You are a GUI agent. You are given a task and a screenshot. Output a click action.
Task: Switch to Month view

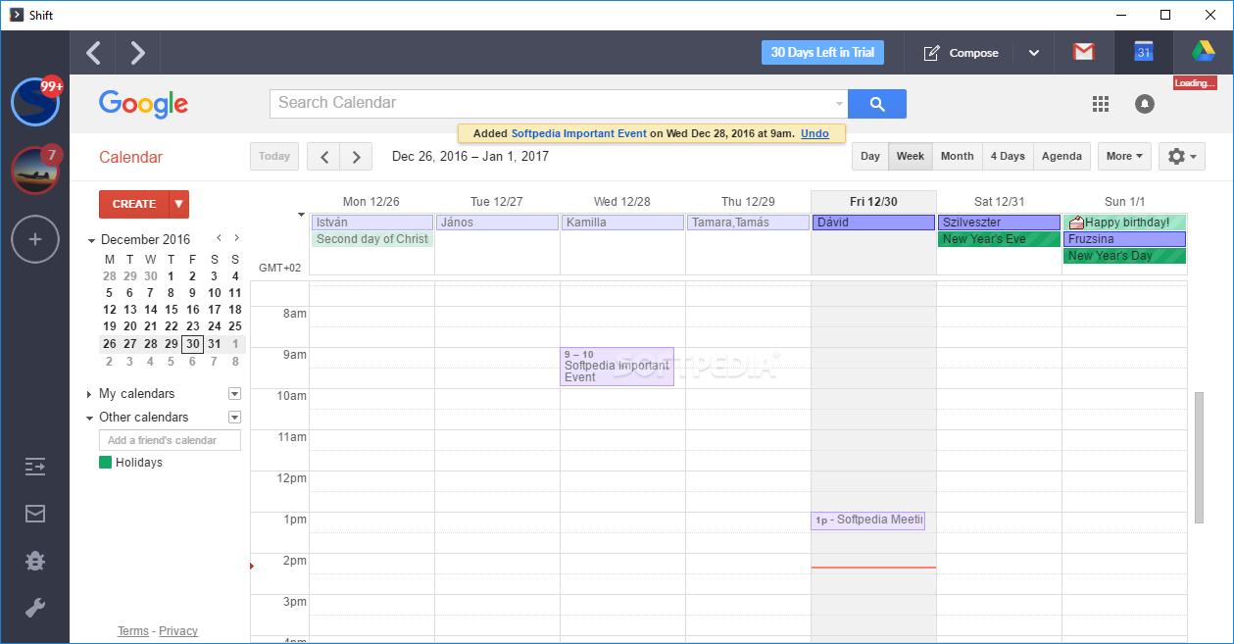tap(958, 157)
